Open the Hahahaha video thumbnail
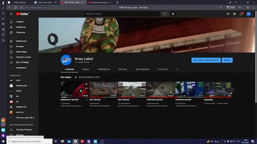The image size is (257, 144). pos(218,90)
